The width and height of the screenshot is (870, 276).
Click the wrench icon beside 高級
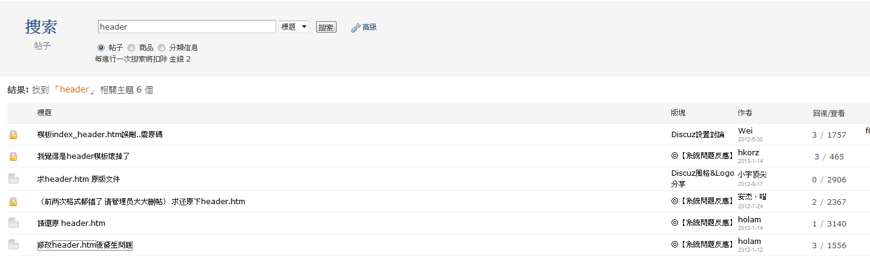point(355,27)
